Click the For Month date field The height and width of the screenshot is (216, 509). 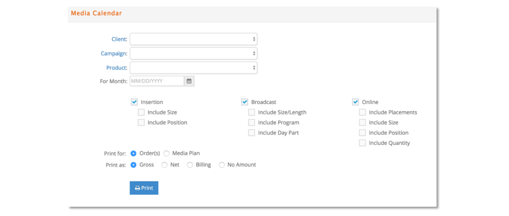pyautogui.click(x=157, y=81)
